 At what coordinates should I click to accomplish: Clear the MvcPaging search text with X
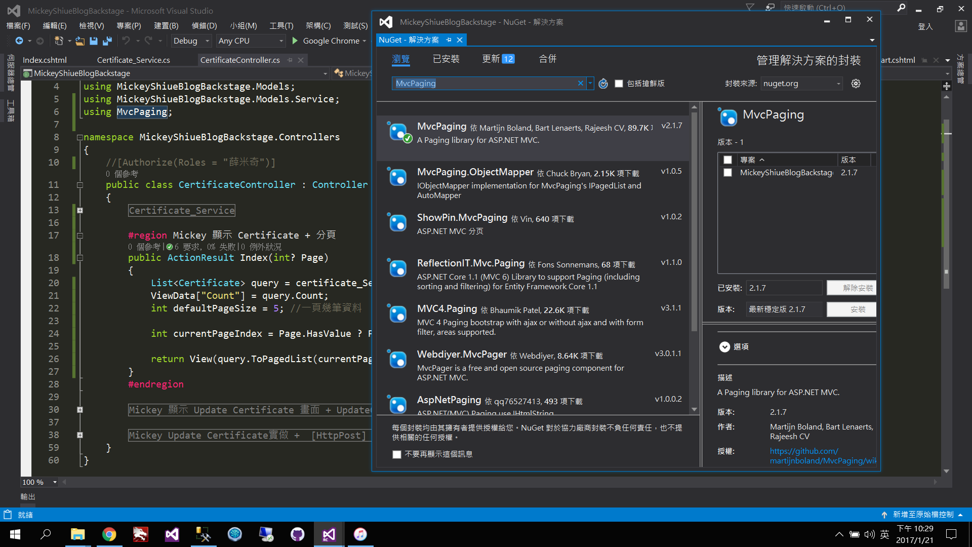tap(581, 84)
